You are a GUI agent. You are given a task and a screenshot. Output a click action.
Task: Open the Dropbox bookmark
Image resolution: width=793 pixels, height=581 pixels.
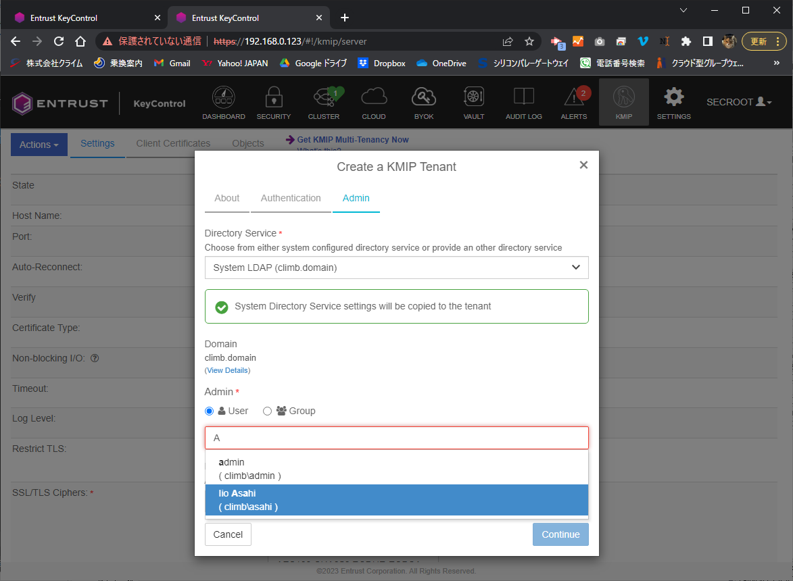point(382,63)
